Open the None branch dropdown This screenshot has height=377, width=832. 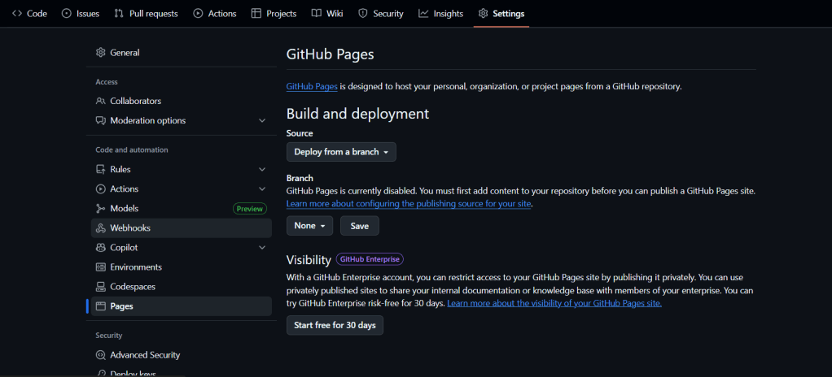click(x=310, y=226)
